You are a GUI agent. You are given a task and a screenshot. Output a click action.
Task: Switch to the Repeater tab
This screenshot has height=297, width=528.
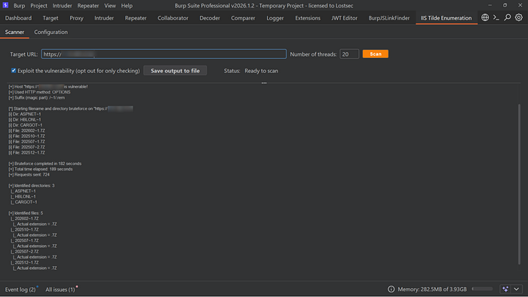(x=136, y=18)
